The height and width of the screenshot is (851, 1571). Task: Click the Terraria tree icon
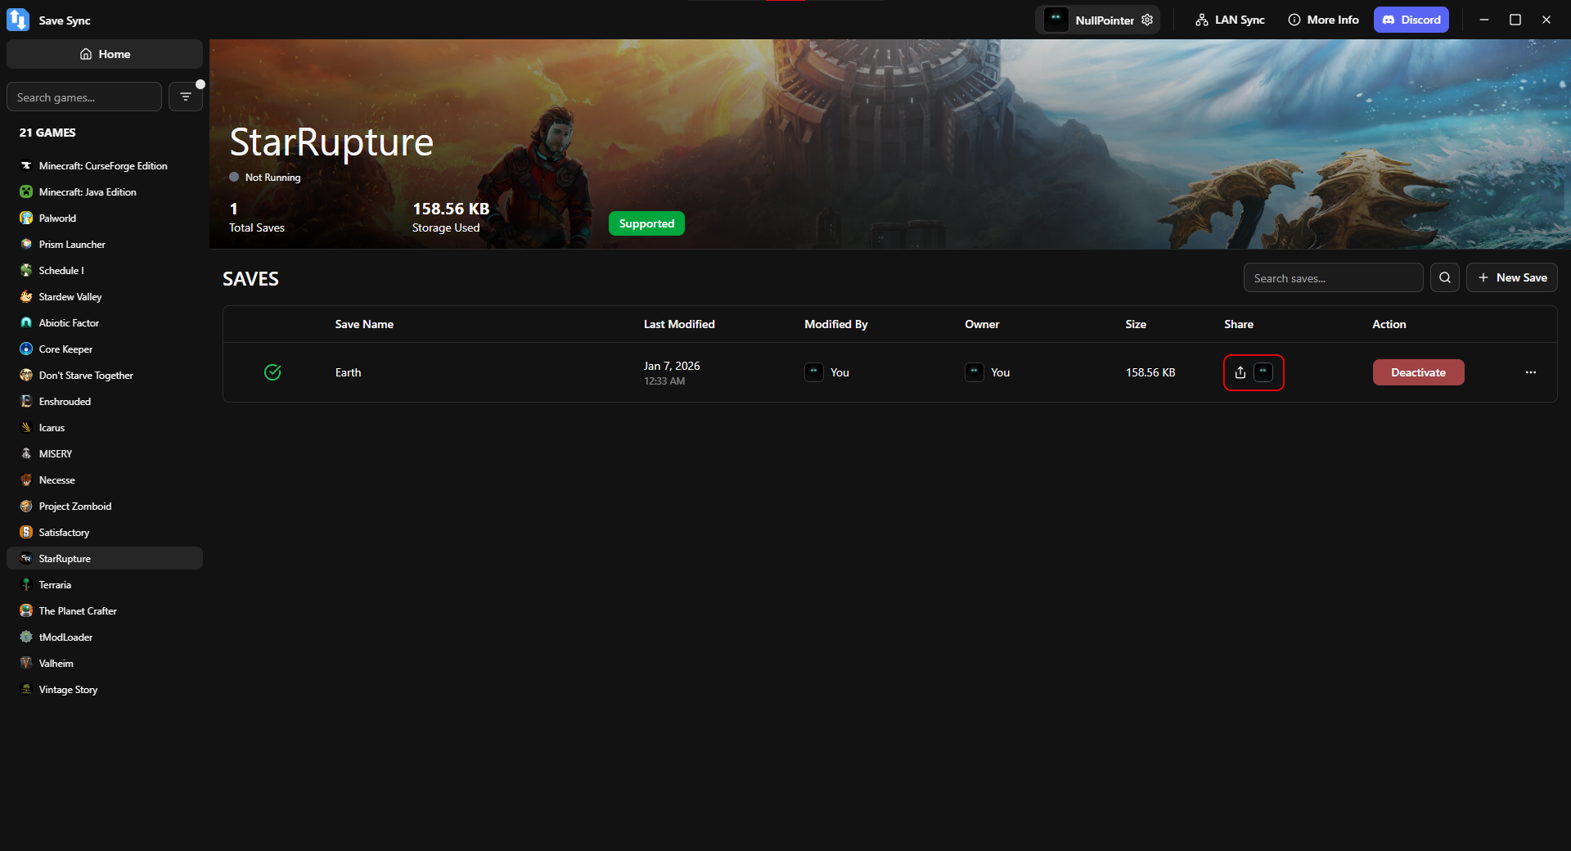(26, 584)
